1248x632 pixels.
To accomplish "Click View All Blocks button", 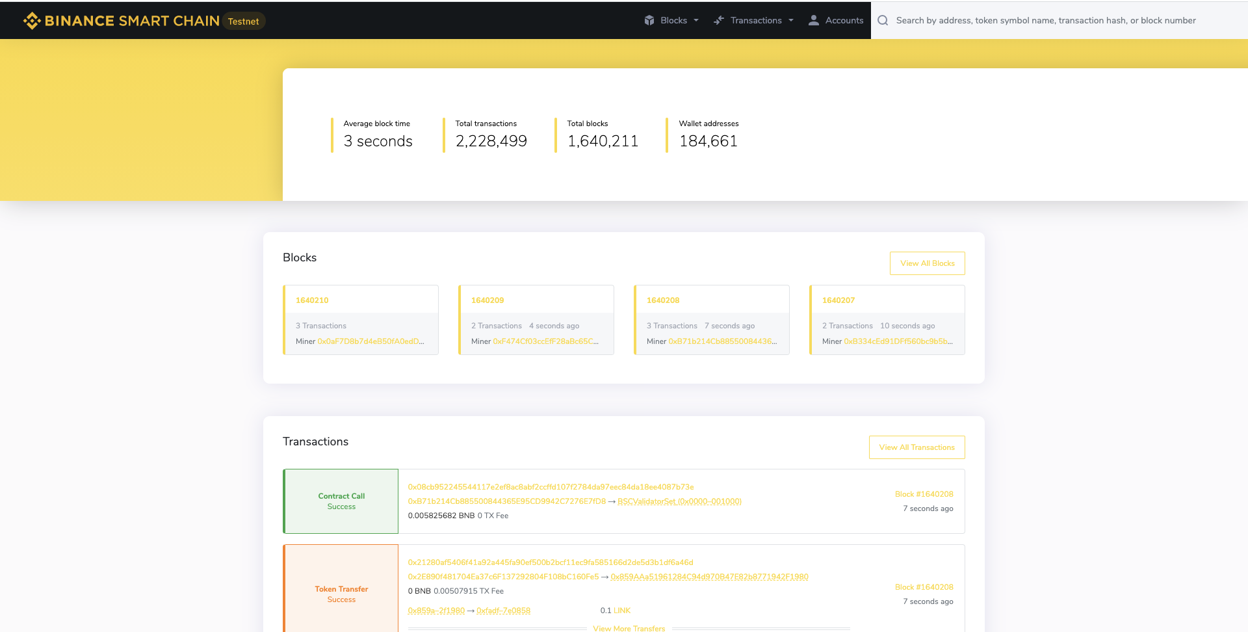I will click(927, 263).
